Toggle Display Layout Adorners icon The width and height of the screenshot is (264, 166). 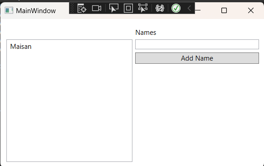128,8
